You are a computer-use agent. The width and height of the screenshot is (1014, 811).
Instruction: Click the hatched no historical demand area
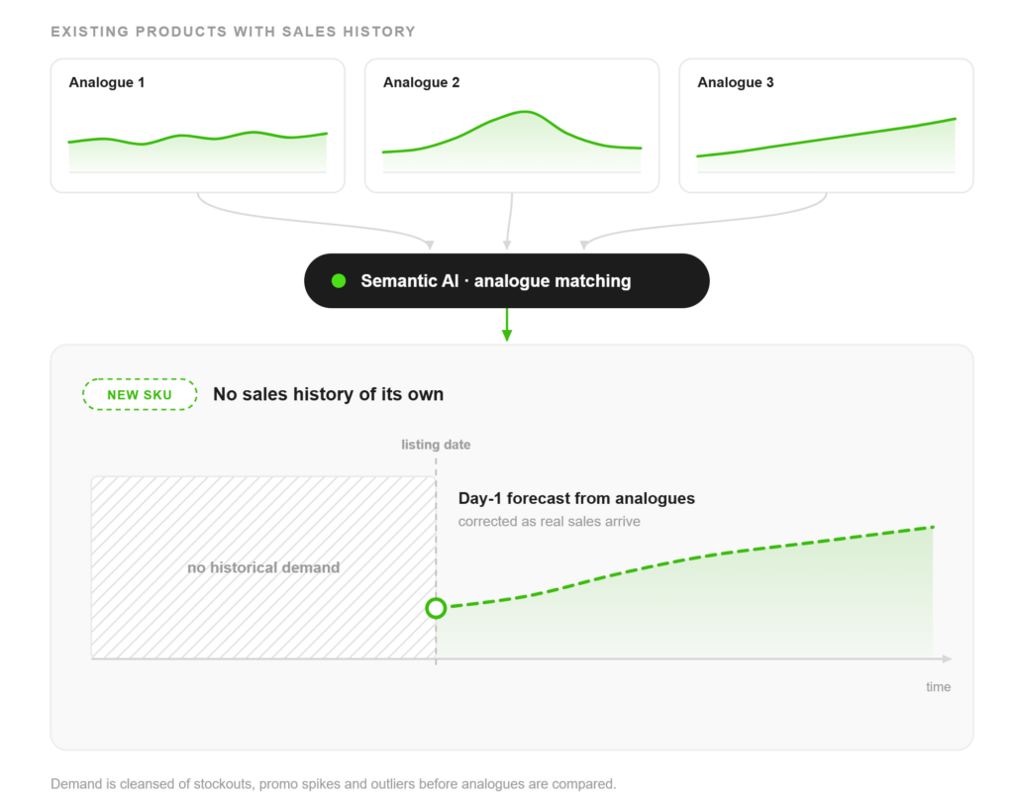263,567
